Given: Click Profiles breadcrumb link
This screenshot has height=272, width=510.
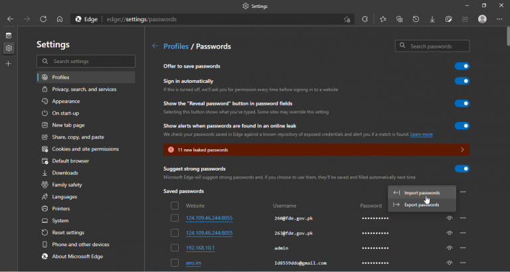Looking at the screenshot, I should pyautogui.click(x=176, y=46).
